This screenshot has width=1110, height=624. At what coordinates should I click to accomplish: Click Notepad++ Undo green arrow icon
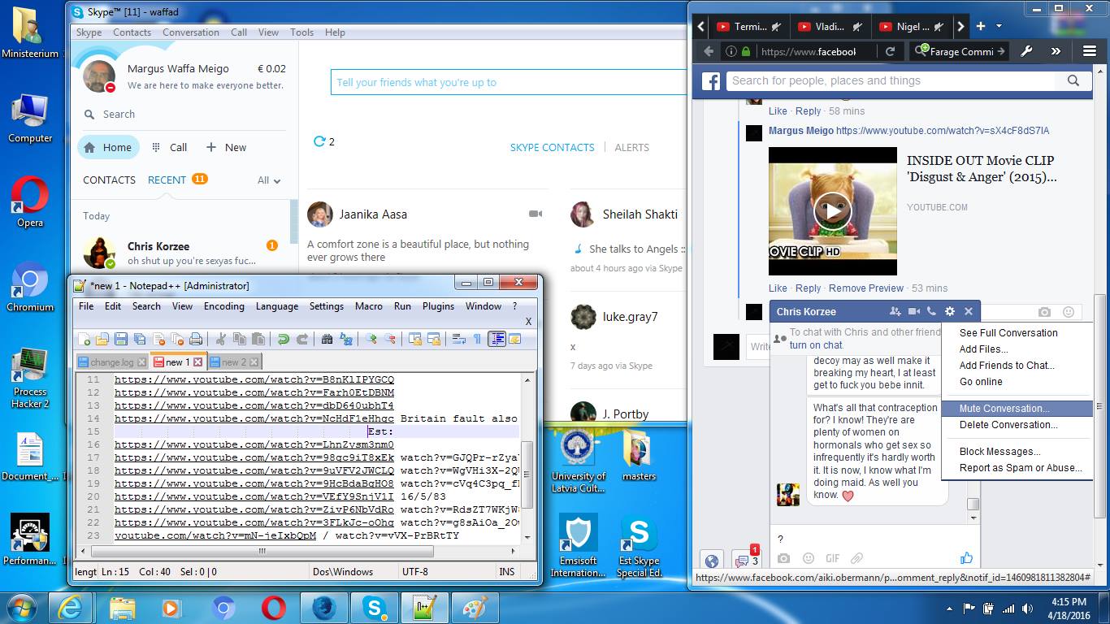284,339
